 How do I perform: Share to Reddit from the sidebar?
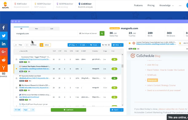tap(4, 60)
